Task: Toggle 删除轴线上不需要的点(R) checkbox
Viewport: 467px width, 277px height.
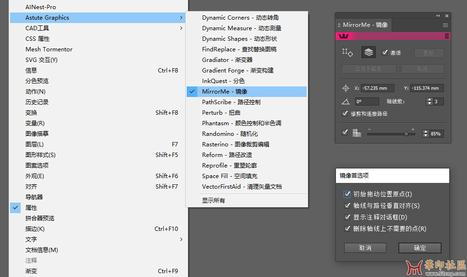Action: click(x=347, y=229)
